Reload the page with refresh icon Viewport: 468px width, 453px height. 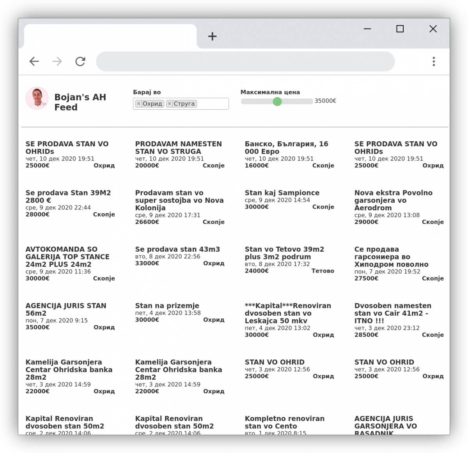[x=80, y=61]
